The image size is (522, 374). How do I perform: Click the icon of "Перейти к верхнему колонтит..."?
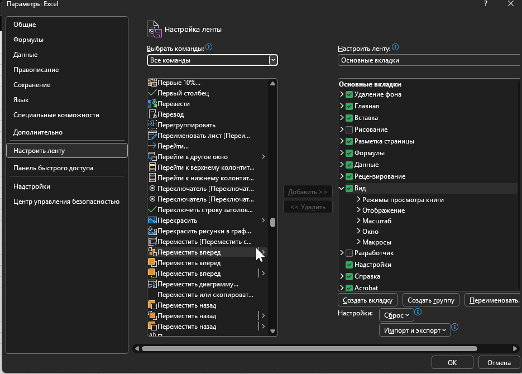click(152, 167)
